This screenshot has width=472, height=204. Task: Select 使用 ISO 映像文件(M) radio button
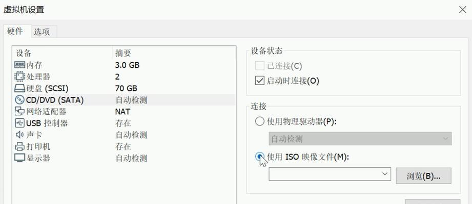click(x=259, y=157)
